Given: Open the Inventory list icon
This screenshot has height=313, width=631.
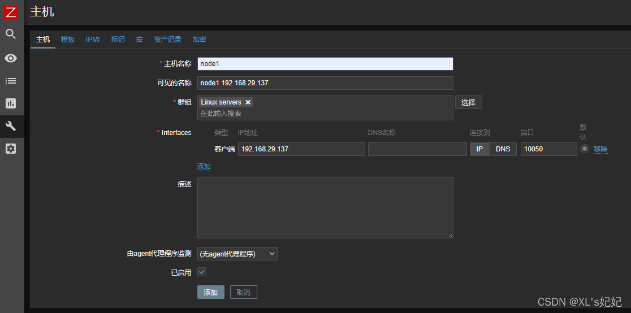Looking at the screenshot, I should point(11,81).
